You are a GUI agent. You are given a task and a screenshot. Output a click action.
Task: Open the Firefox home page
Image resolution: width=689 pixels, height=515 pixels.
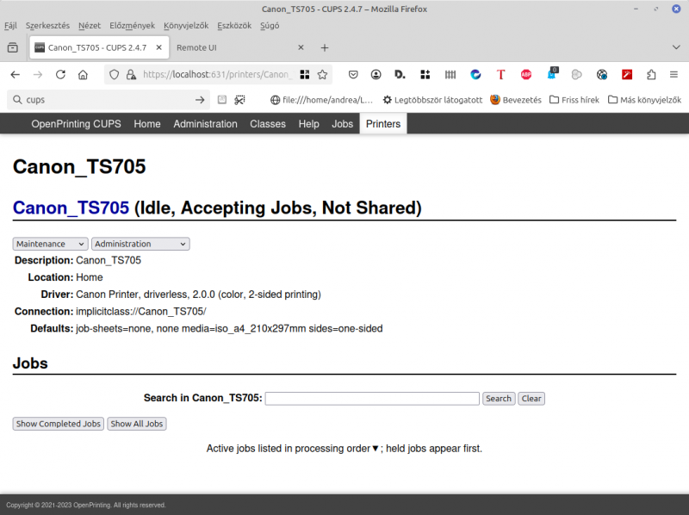coord(83,75)
